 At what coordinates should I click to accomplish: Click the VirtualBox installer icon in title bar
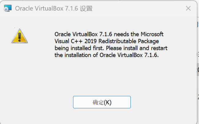8,9
